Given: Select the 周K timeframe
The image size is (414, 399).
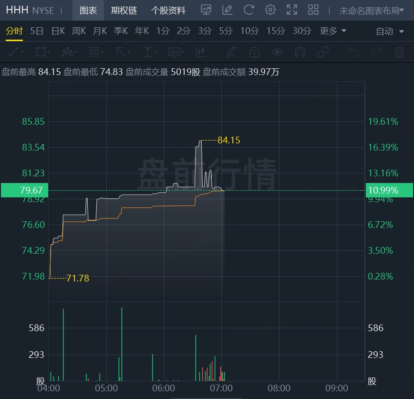Looking at the screenshot, I should [79, 31].
